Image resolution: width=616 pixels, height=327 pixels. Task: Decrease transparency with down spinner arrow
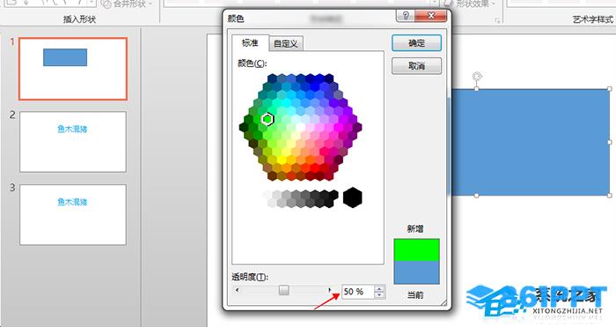click(379, 294)
